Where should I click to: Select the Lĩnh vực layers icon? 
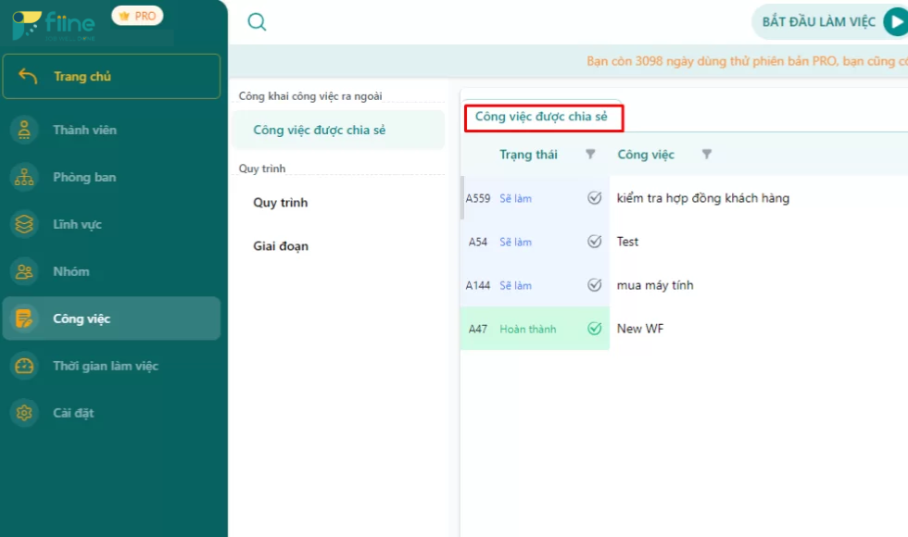pos(24,225)
